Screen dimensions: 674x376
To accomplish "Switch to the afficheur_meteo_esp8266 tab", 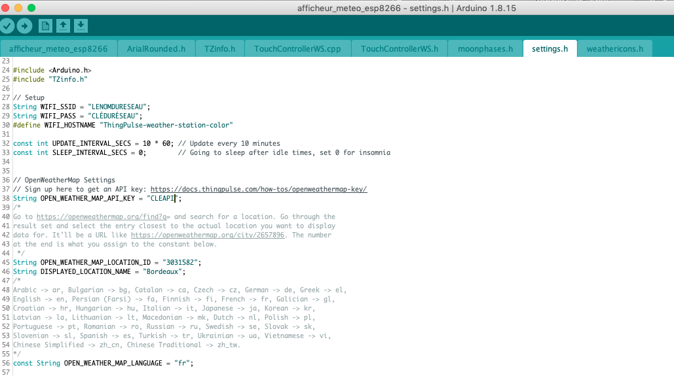I will [59, 48].
